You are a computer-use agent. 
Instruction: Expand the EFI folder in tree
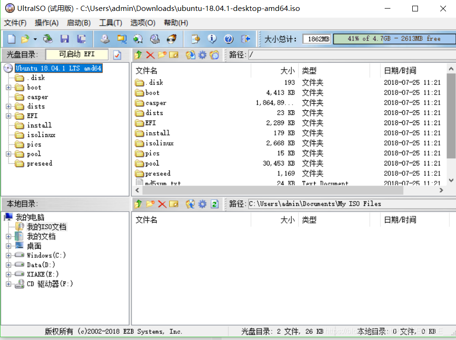click(9, 116)
